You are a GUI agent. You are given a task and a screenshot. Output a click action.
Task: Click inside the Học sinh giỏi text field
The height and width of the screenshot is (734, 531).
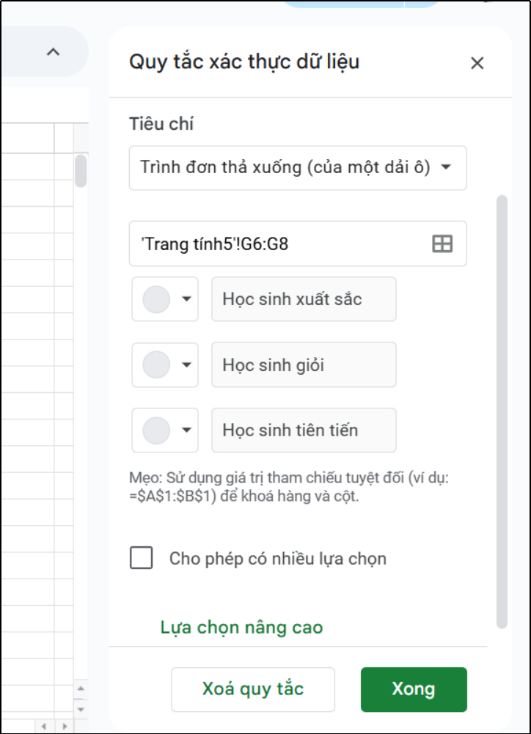304,364
